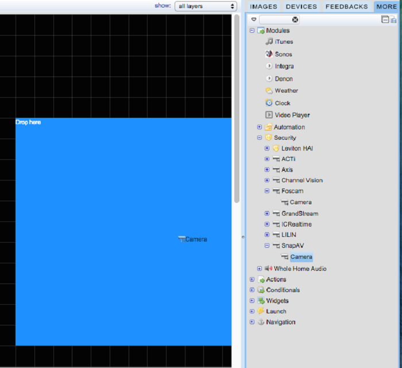The height and width of the screenshot is (368, 402).
Task: Click the Launch lightning icon
Action: [261, 311]
